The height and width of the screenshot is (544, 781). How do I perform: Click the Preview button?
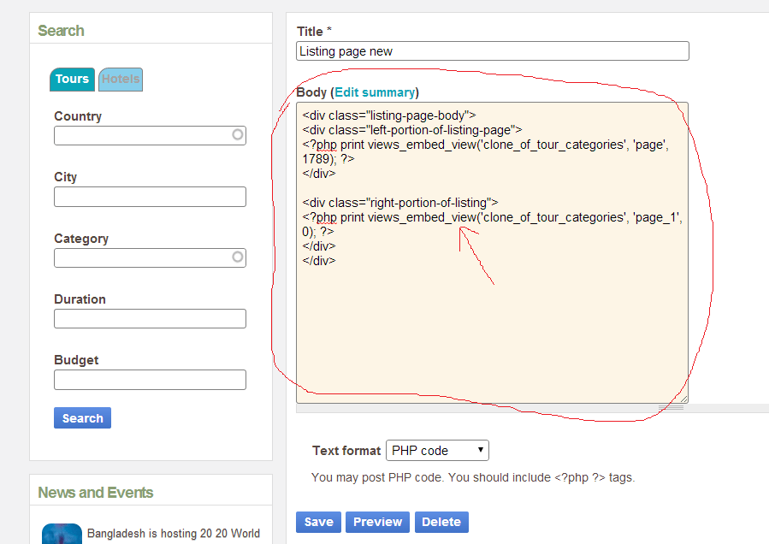coord(377,522)
